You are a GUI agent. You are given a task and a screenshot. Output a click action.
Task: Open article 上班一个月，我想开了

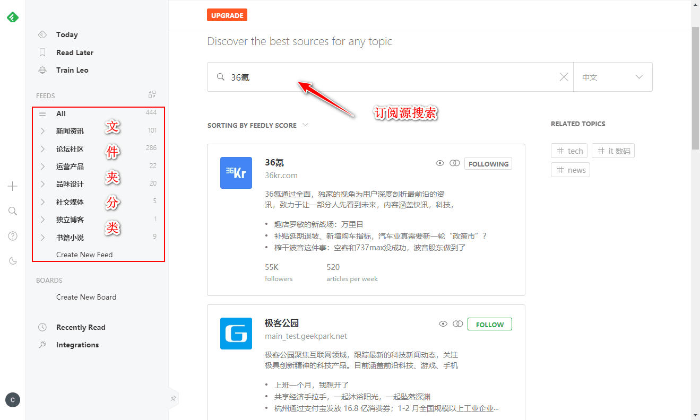(x=312, y=385)
